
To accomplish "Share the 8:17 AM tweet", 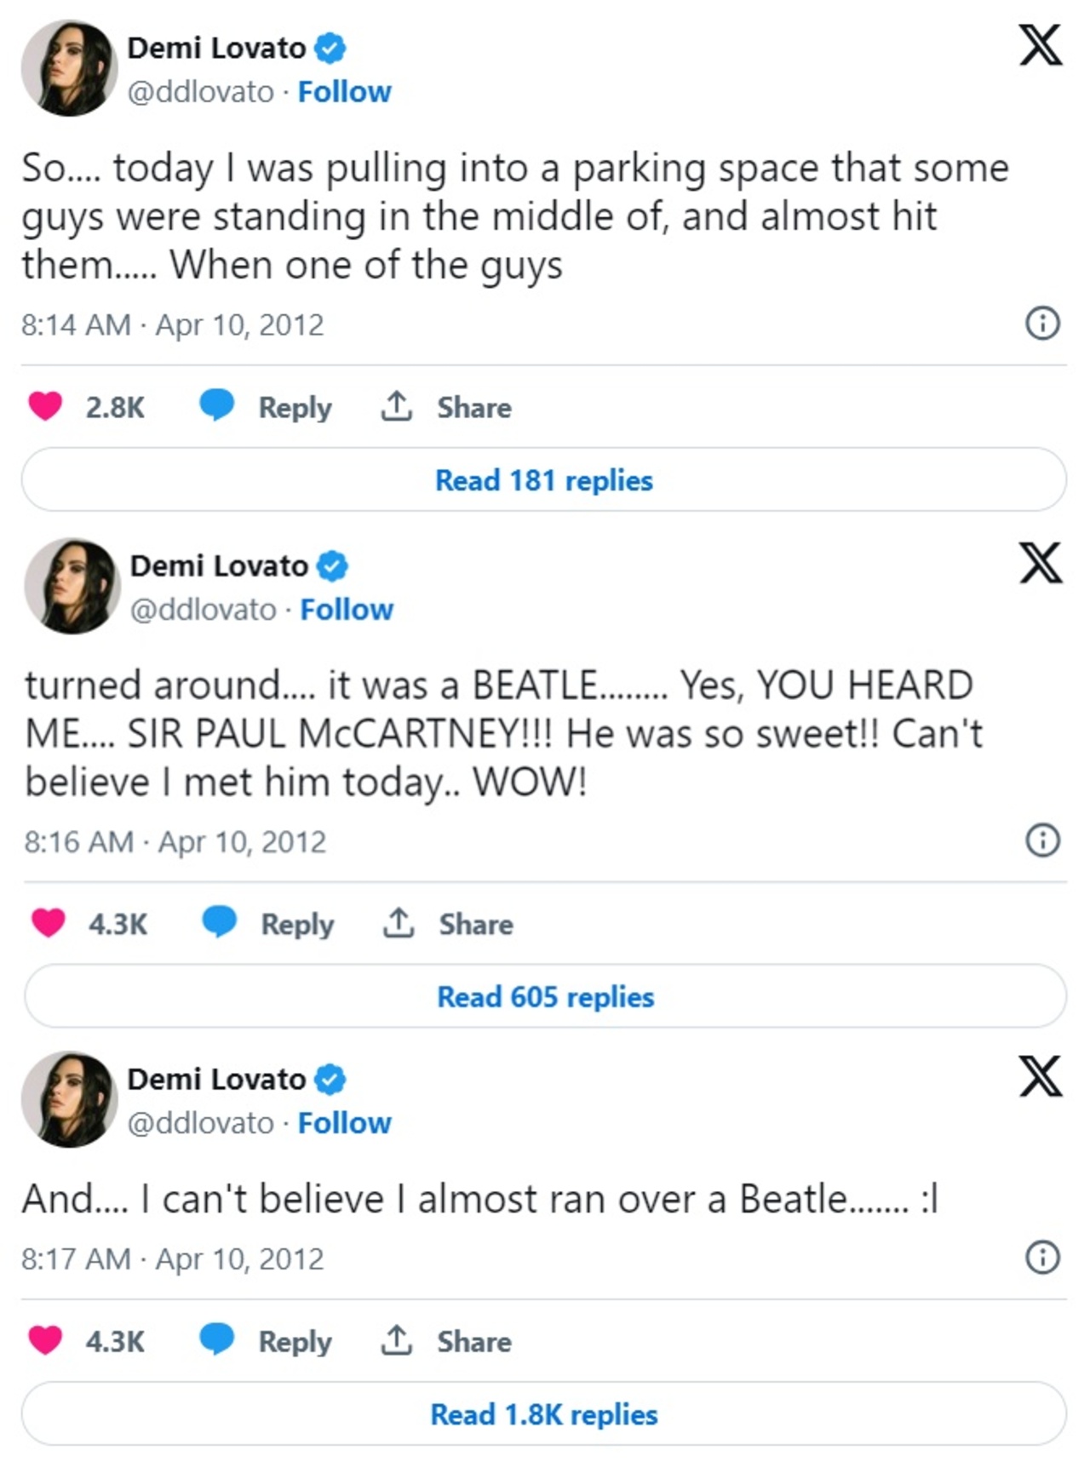I will click(445, 1341).
